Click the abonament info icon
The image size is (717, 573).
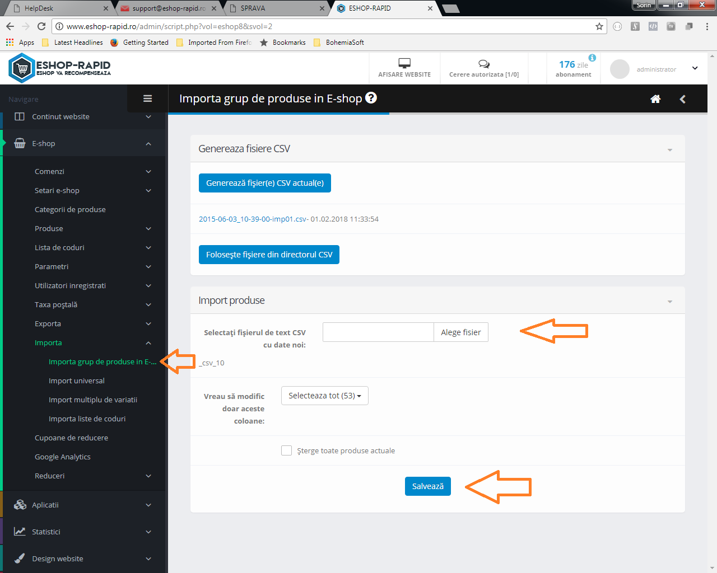tap(592, 58)
